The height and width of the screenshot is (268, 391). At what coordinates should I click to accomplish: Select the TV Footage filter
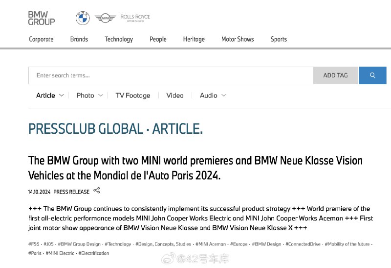[133, 96]
